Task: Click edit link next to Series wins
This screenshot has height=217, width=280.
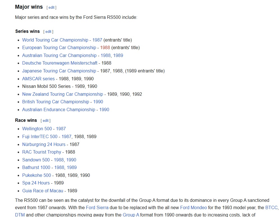Action: [x=48, y=32]
